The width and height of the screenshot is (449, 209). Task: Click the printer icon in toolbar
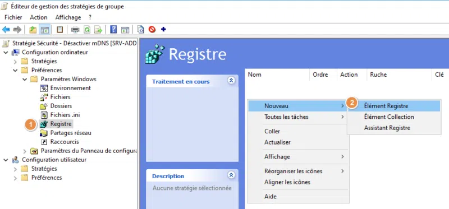point(75,30)
